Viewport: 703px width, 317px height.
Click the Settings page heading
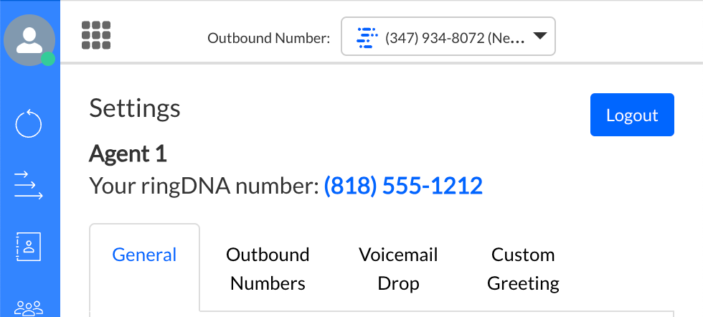[135, 108]
